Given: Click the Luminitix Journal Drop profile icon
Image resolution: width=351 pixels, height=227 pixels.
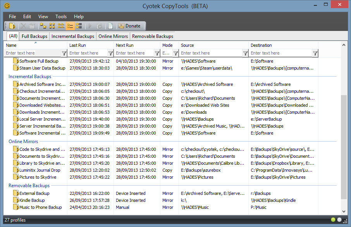Looking at the screenshot, I should point(15,170).
